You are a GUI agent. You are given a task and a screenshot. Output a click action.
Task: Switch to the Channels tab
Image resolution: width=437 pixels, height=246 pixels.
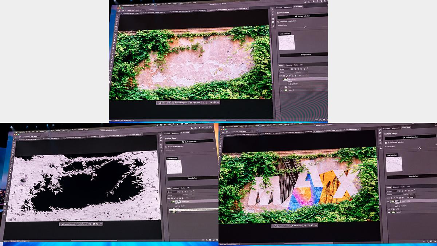coord(289,65)
